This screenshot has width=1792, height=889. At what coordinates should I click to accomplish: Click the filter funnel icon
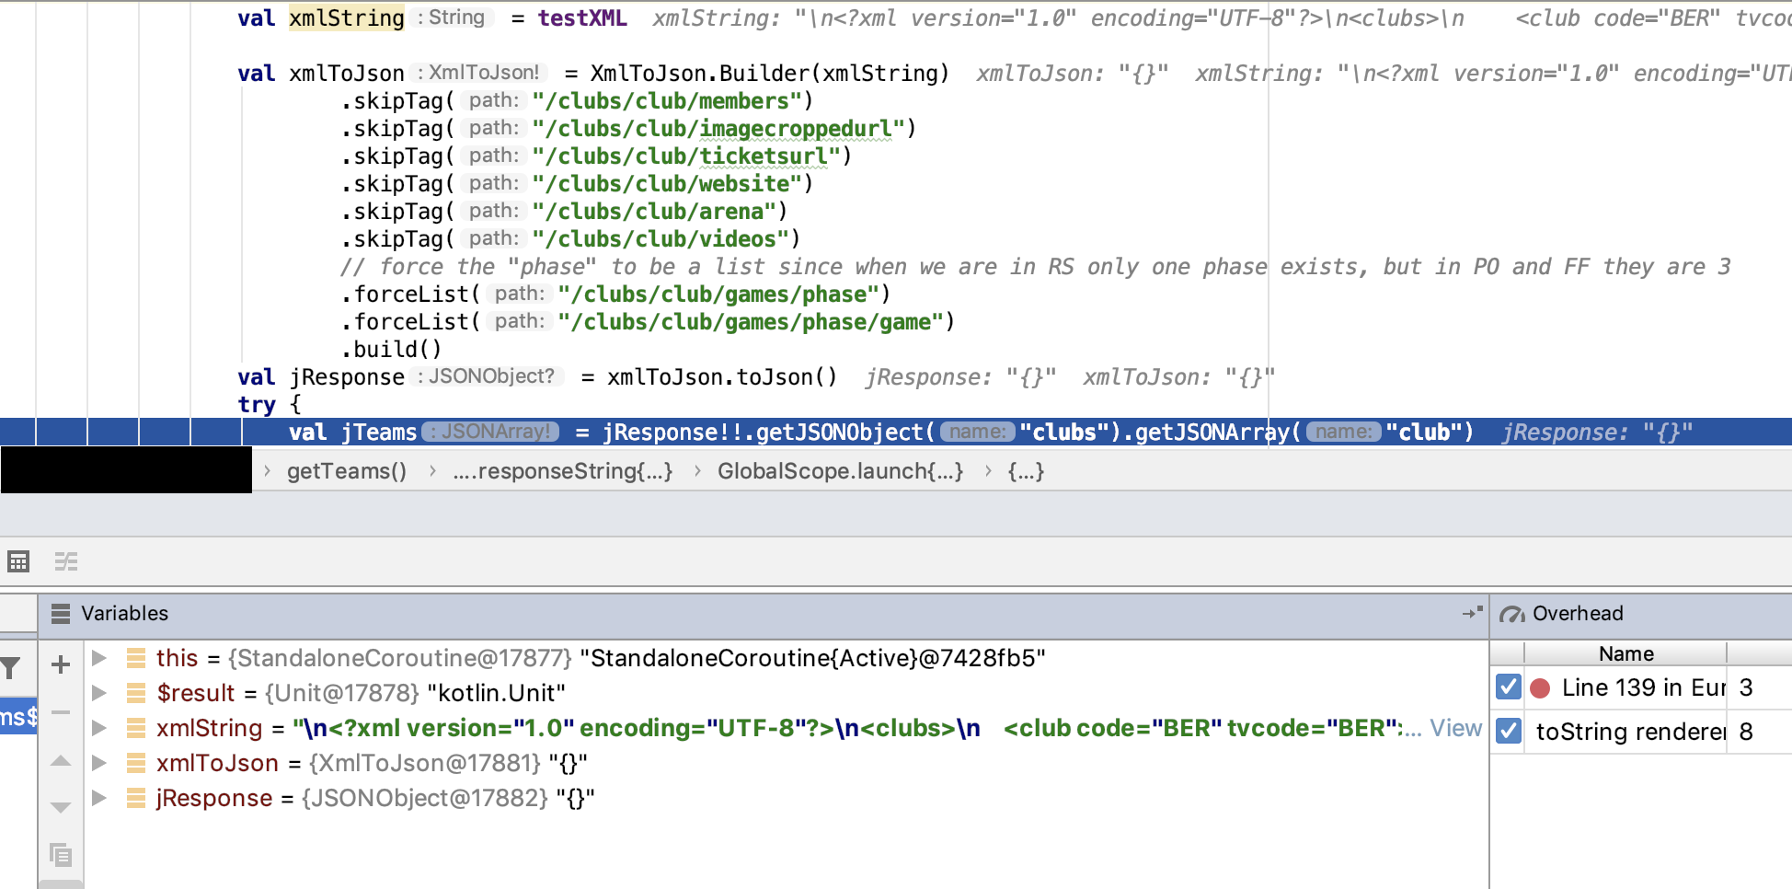pyautogui.click(x=10, y=668)
